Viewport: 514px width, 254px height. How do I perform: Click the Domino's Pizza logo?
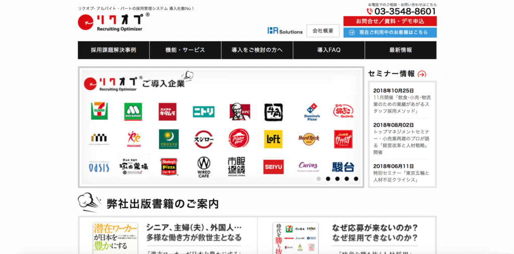click(x=311, y=112)
